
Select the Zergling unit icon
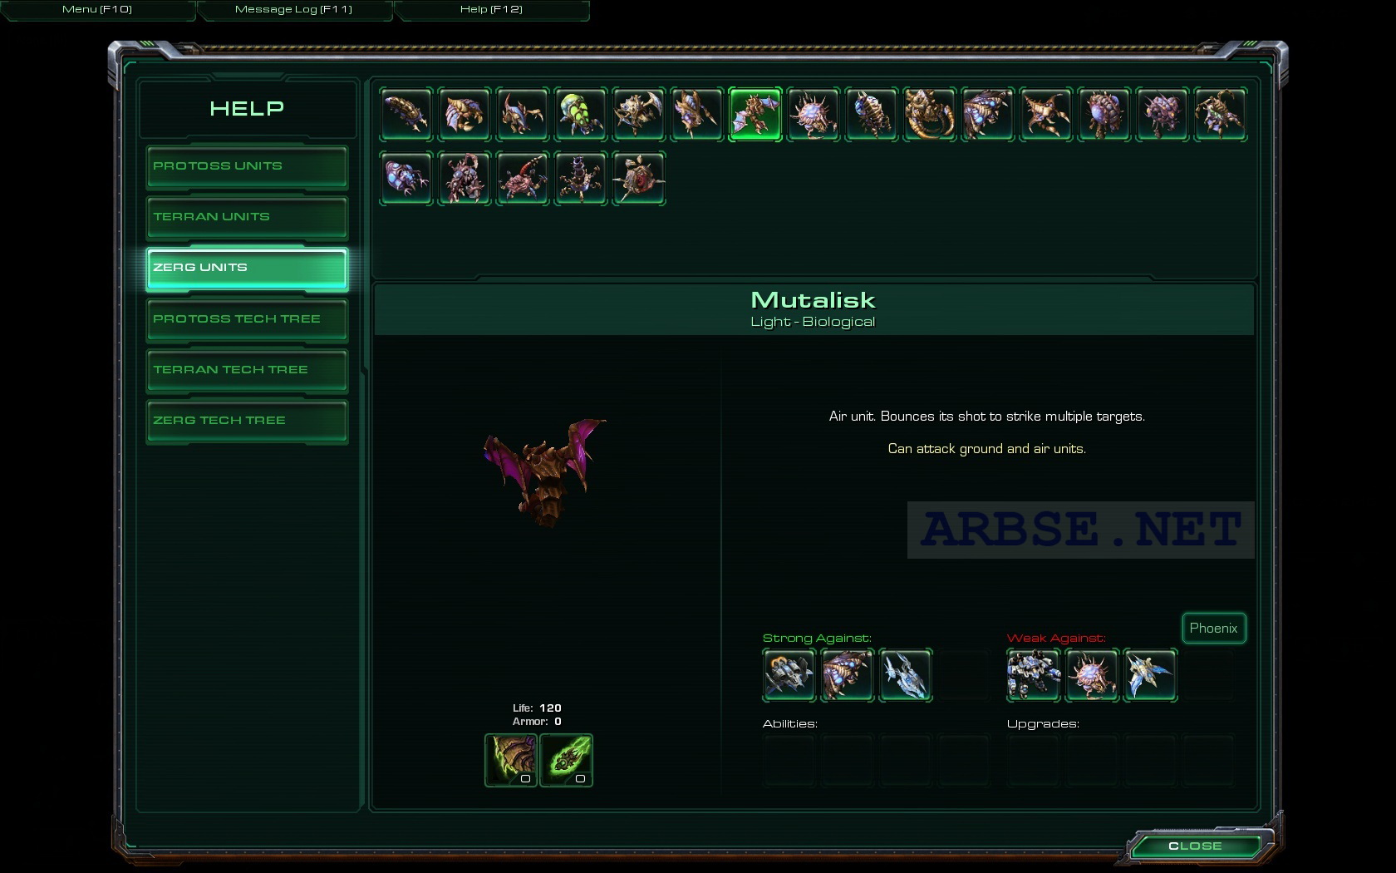tap(523, 114)
